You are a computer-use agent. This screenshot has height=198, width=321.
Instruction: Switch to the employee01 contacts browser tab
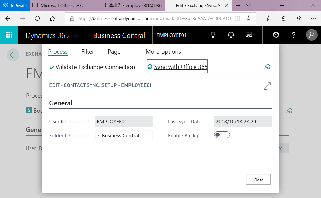tap(131, 5)
